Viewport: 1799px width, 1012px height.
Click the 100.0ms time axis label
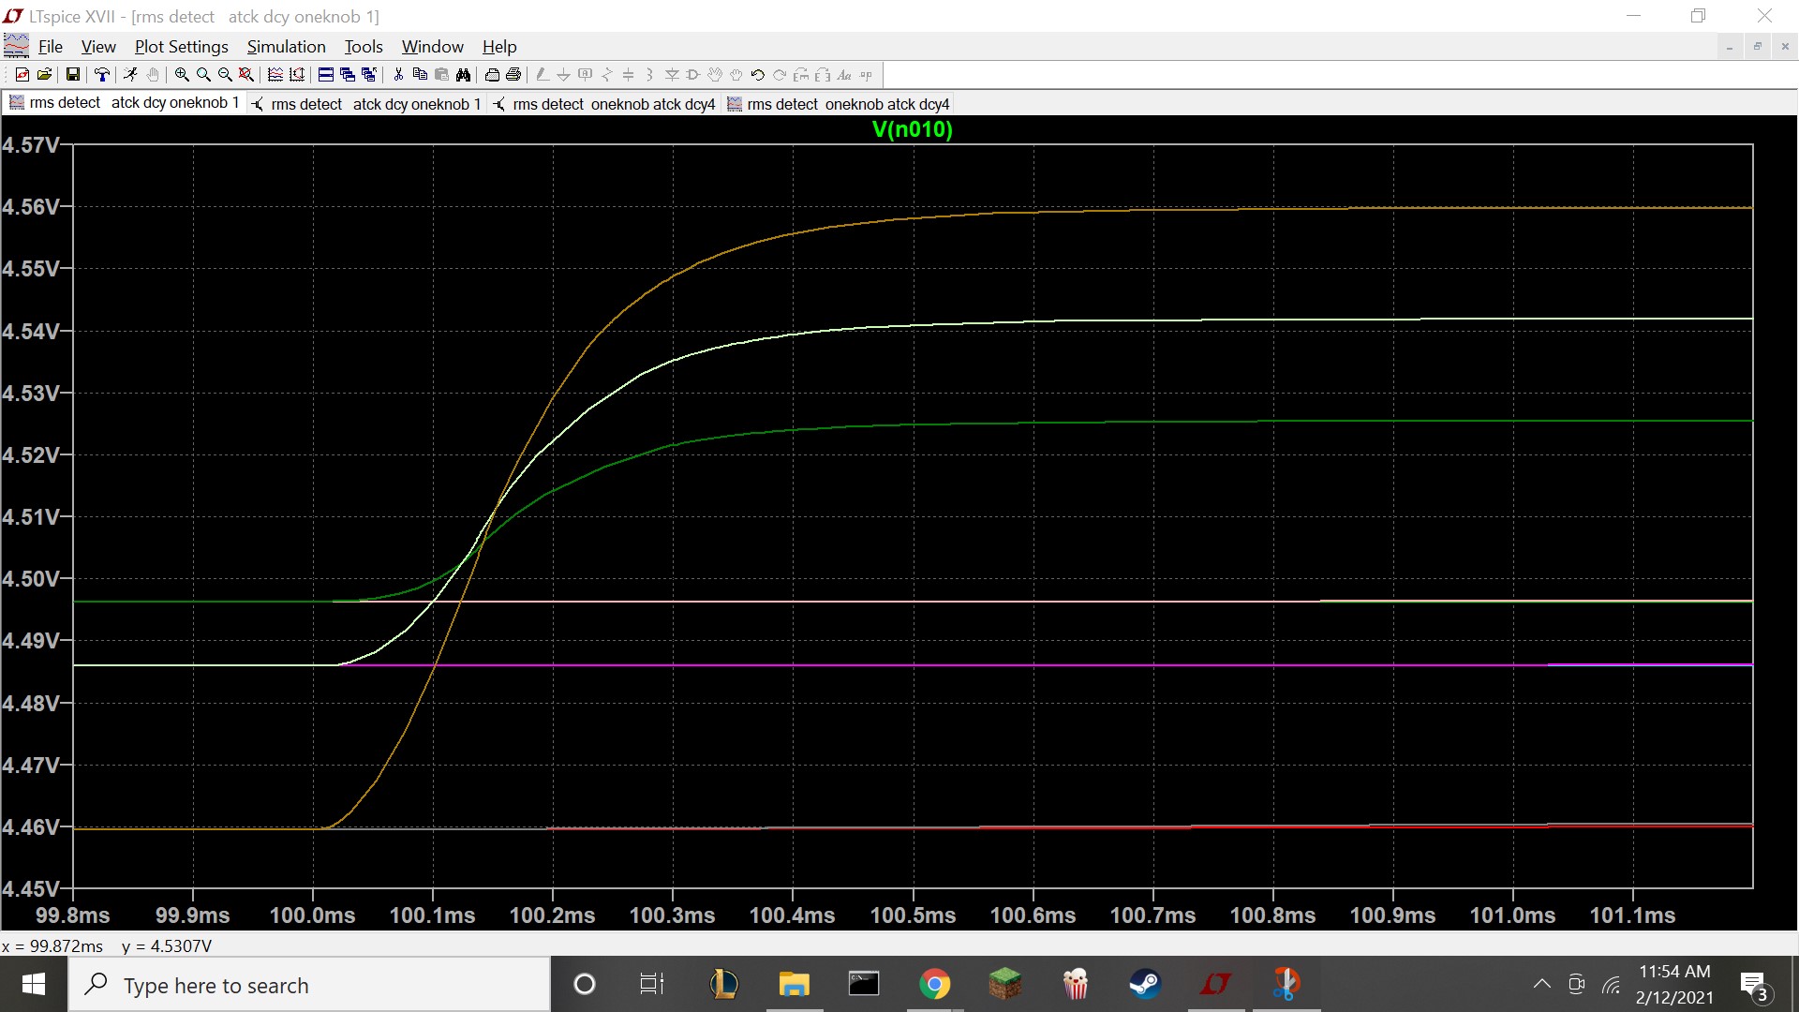312,915
